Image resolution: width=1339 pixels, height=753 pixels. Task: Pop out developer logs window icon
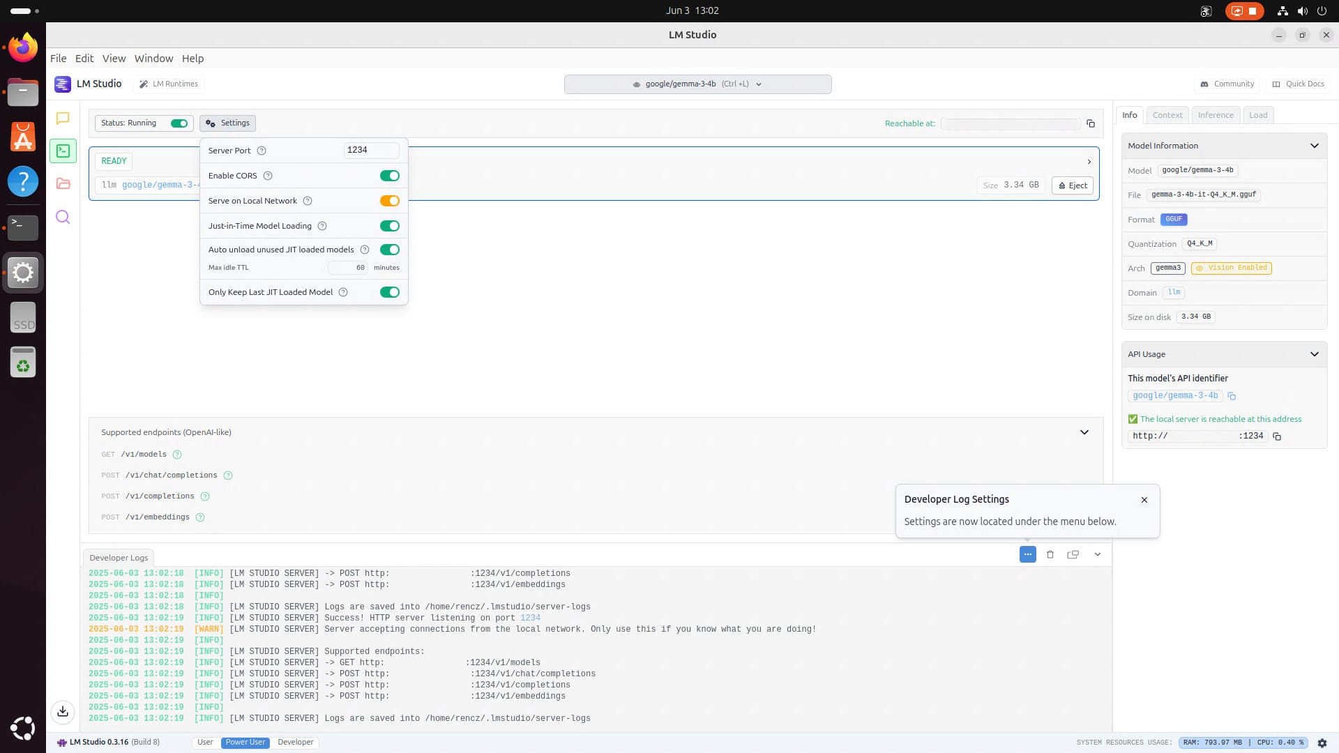click(1073, 554)
